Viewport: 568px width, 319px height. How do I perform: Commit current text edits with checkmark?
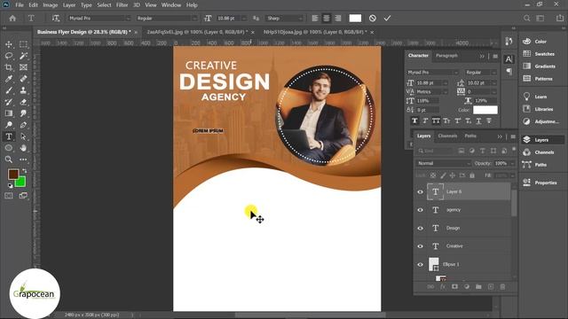[387, 18]
